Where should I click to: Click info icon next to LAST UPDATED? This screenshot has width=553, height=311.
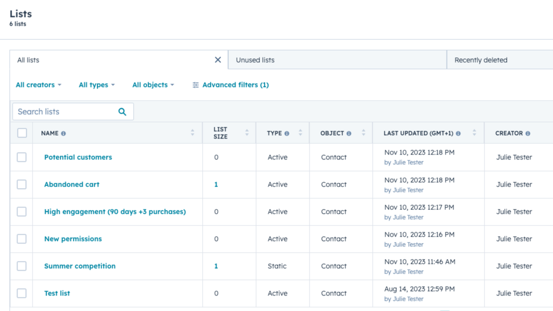coord(458,134)
